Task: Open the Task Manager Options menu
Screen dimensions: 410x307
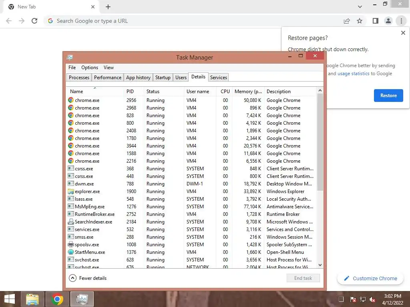Action: pos(90,67)
